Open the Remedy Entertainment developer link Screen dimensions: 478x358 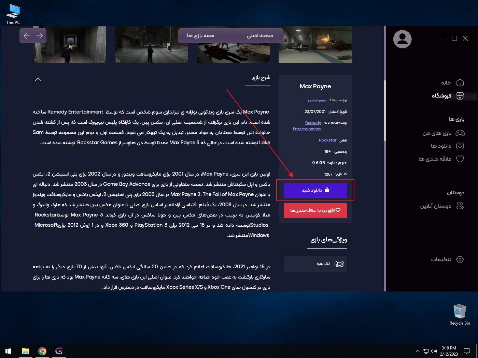(x=313, y=123)
